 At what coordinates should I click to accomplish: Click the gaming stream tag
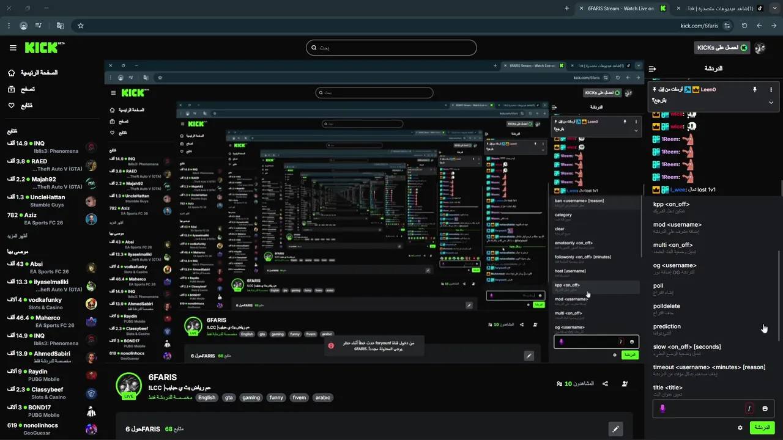tap(251, 397)
